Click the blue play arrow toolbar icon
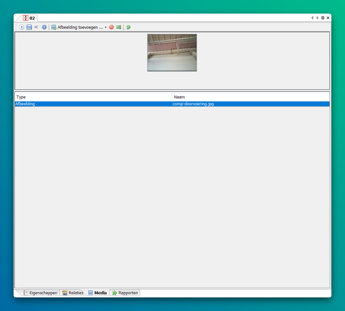This screenshot has height=311, width=345. pos(22,27)
